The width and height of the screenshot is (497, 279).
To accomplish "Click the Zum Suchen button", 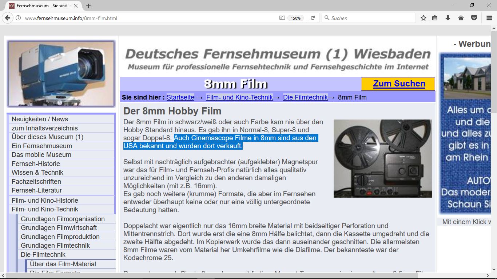I will (x=399, y=84).
